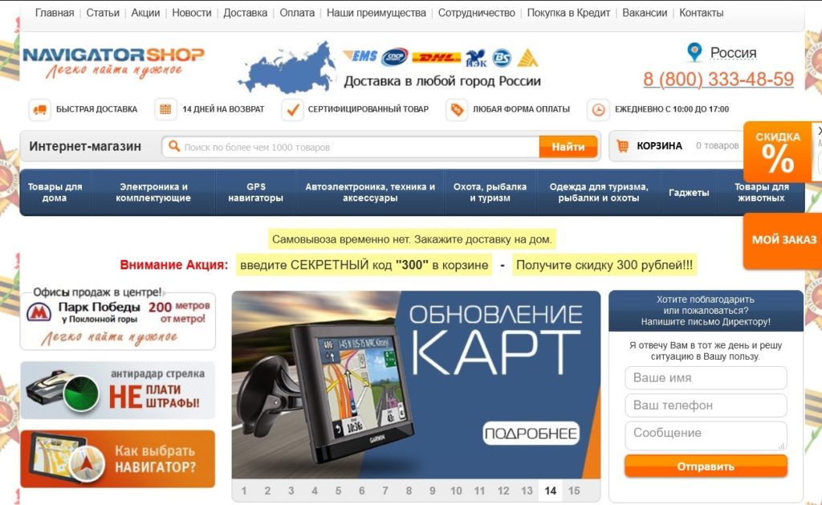Click the shopping cart icon near Корзина
The width and height of the screenshot is (822, 505).
point(622,146)
